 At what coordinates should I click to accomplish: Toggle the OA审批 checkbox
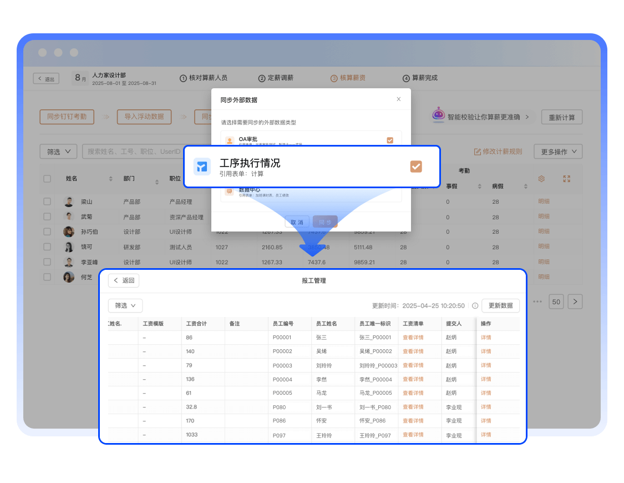[390, 140]
